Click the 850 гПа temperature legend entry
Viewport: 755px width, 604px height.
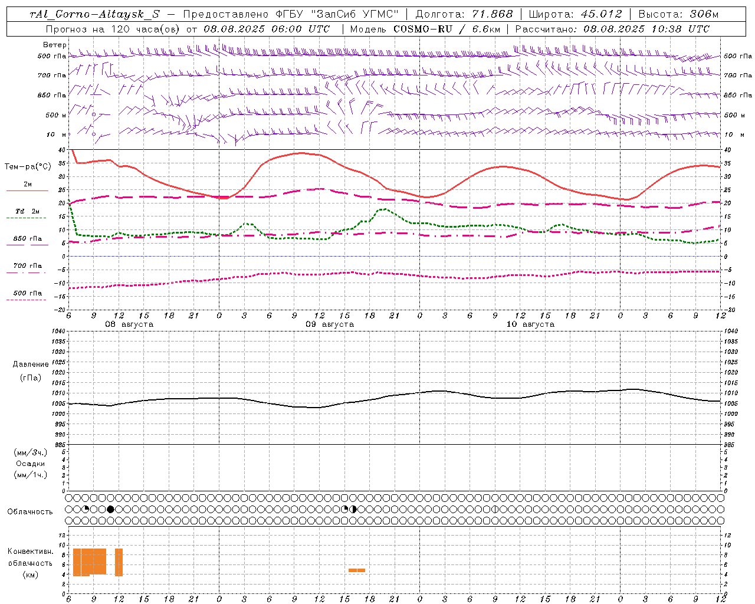tap(28, 239)
